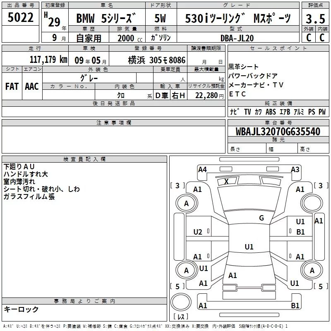
Task: Click the lot number 5022
Action: click(20, 18)
